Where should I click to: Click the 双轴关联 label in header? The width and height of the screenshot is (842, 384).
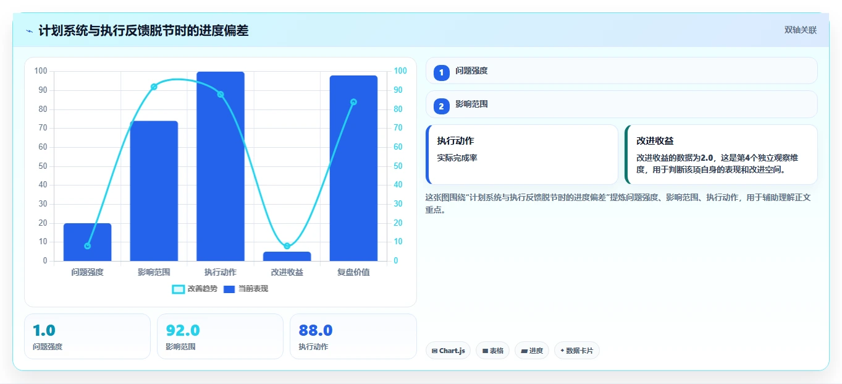[801, 30]
